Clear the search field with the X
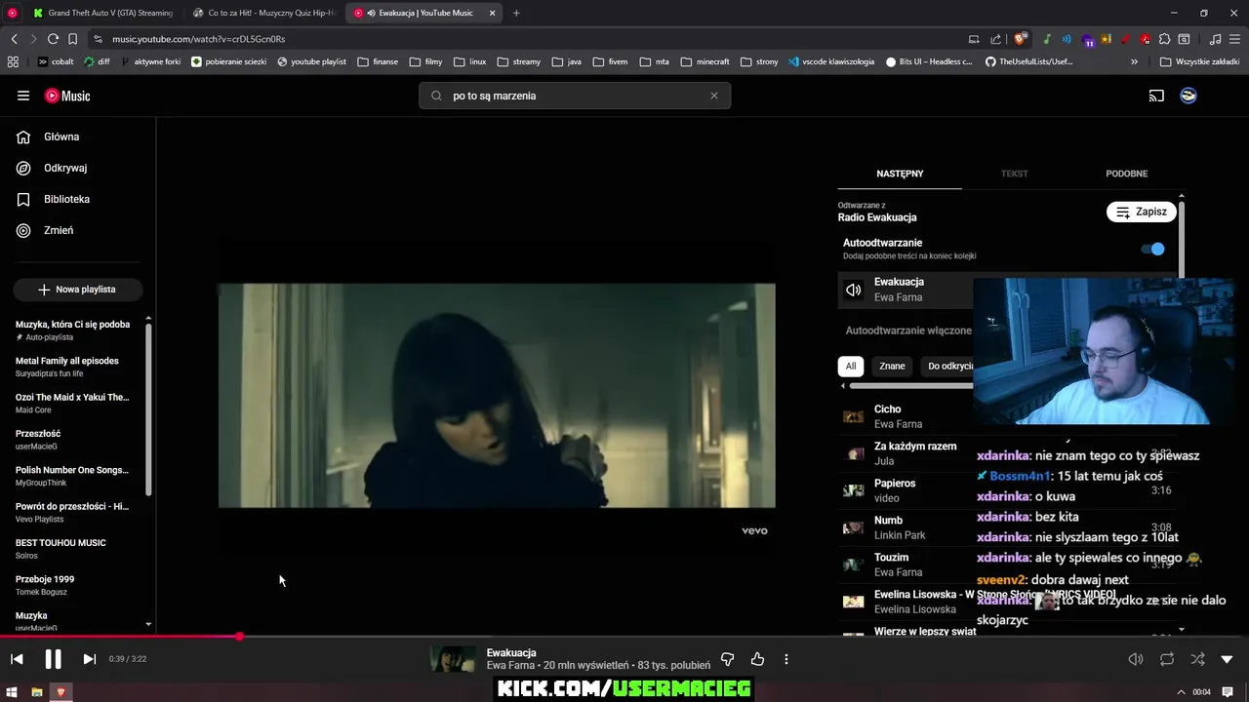 pos(713,96)
